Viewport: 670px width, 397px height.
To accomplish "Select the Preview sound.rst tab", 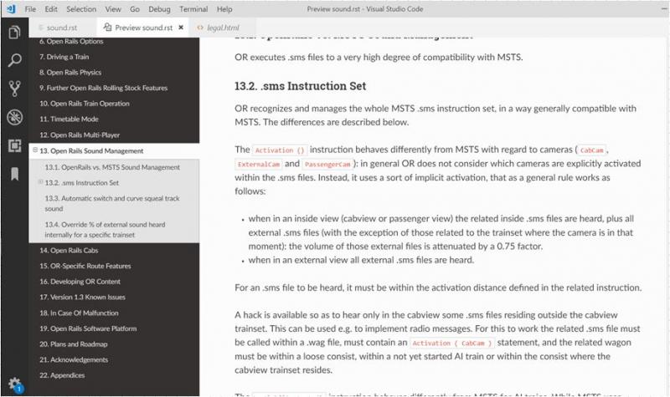I will 143,28.
